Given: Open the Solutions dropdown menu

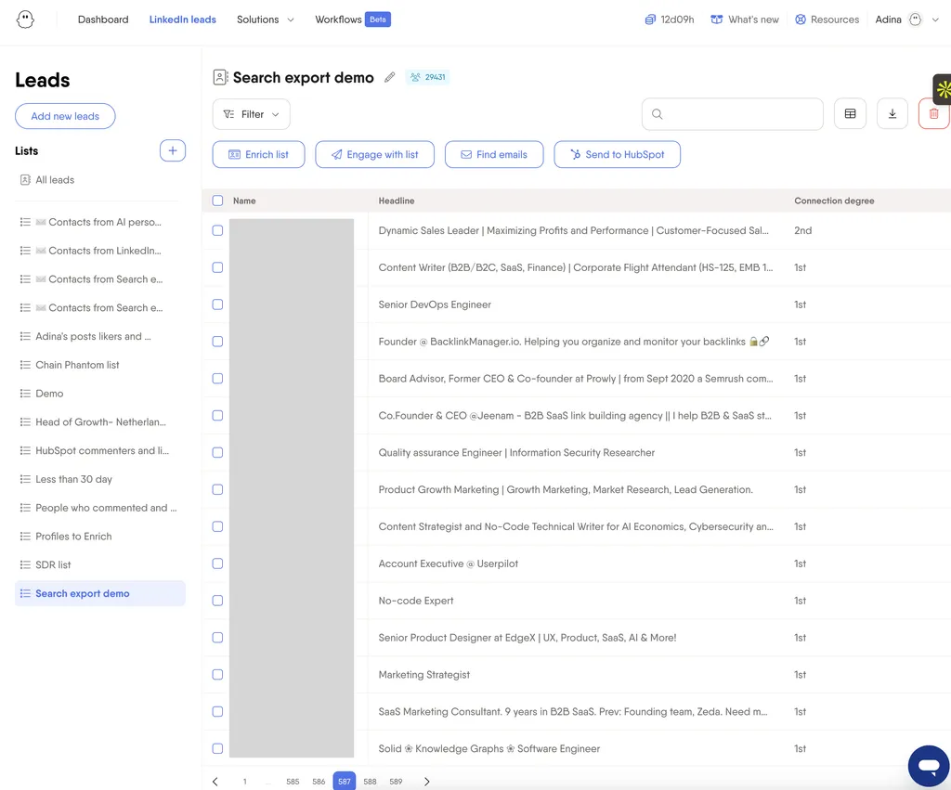Looking at the screenshot, I should (265, 19).
